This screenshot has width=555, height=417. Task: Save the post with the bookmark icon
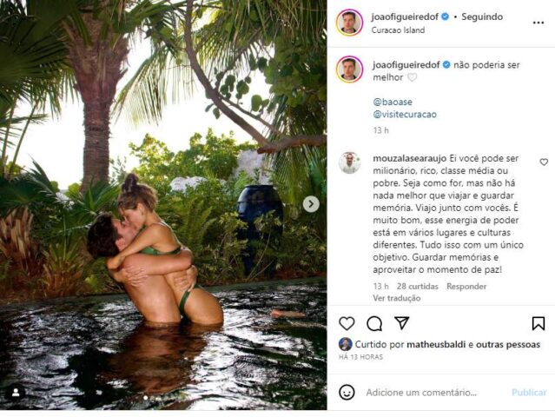538,323
